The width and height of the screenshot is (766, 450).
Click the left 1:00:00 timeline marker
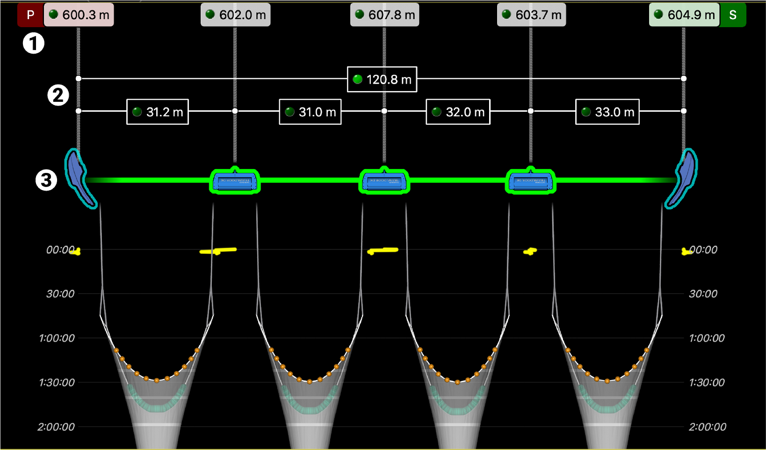[57, 338]
